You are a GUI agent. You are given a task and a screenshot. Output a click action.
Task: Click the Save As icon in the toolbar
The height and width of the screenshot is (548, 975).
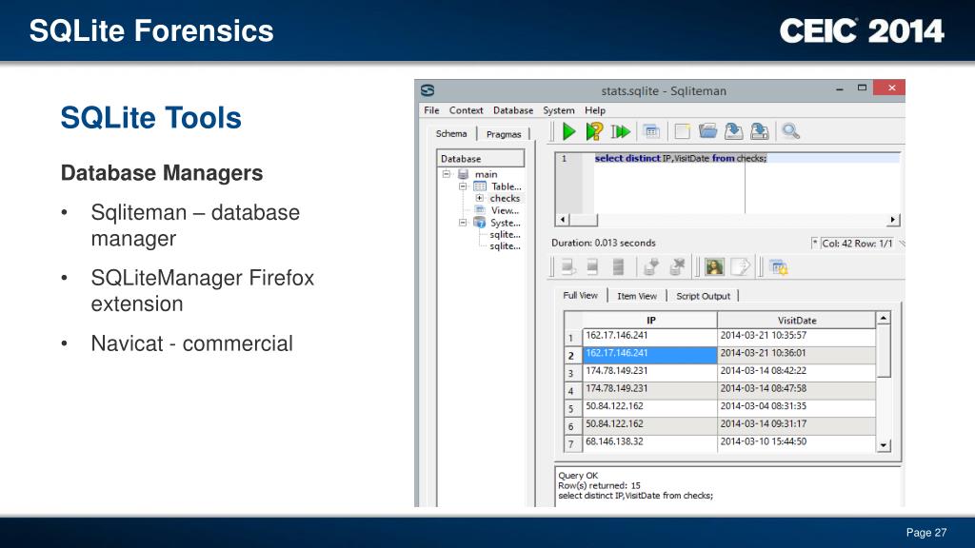click(759, 131)
